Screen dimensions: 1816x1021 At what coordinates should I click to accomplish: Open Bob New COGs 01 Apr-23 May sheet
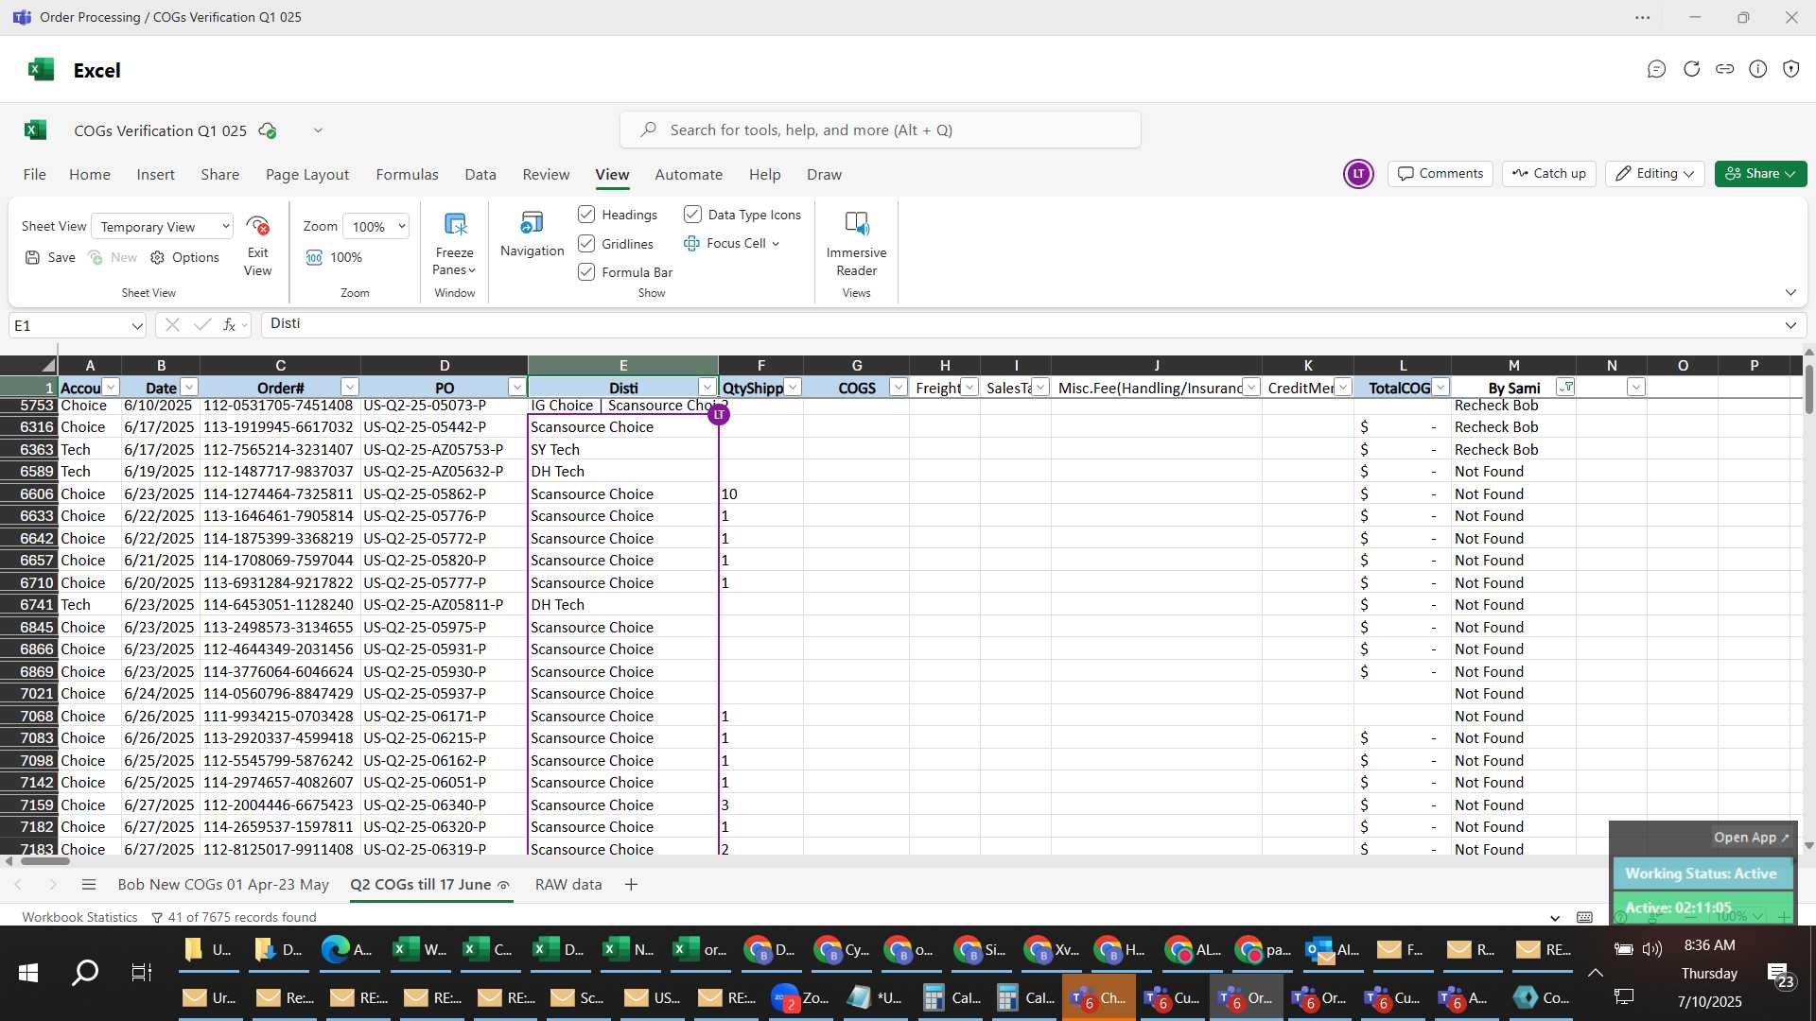coord(223,885)
